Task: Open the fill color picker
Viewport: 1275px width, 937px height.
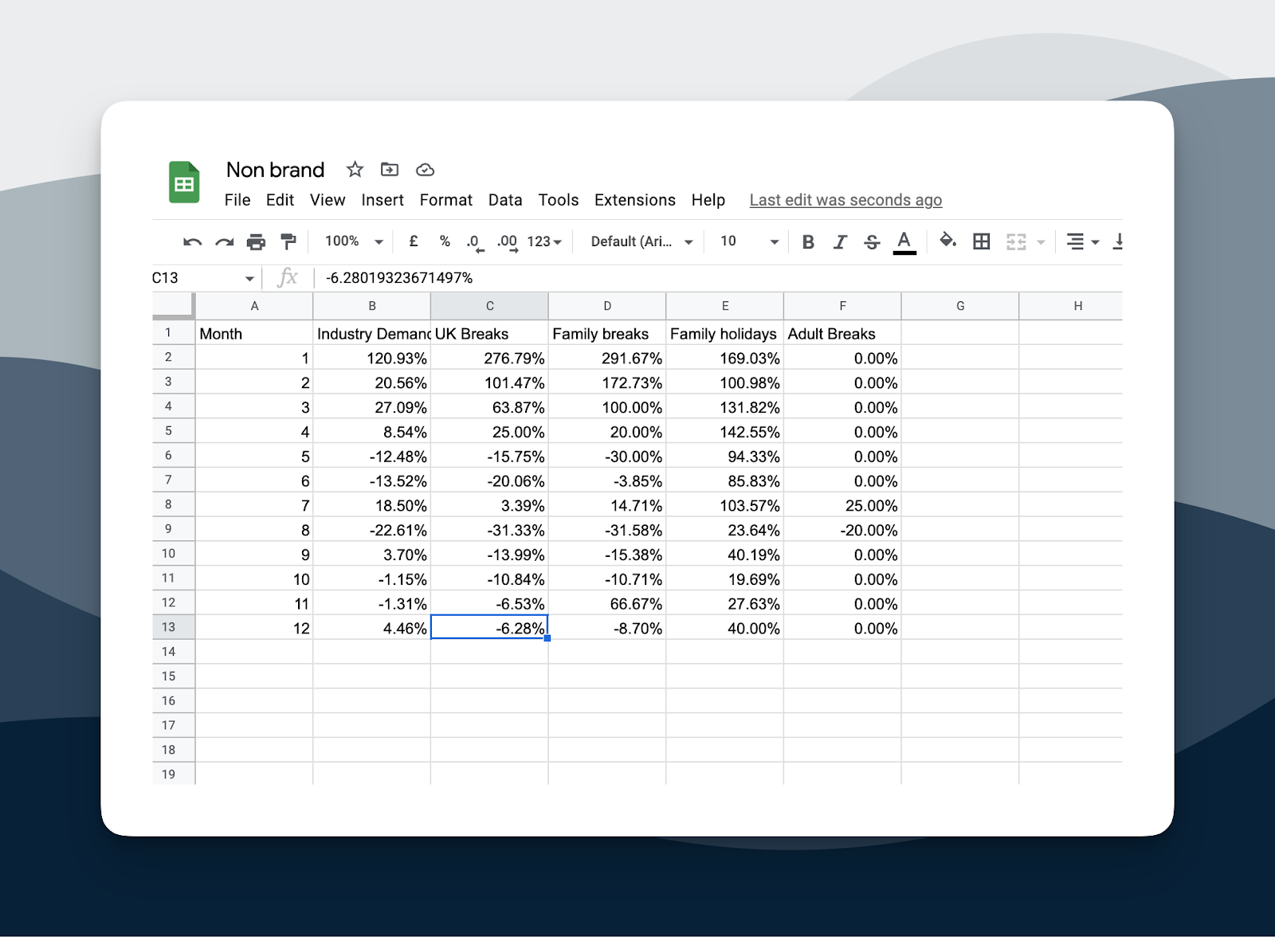Action: [947, 241]
